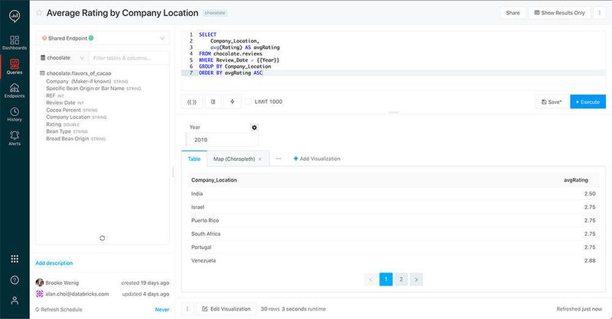Insert a parameter with the braces button

(192, 101)
